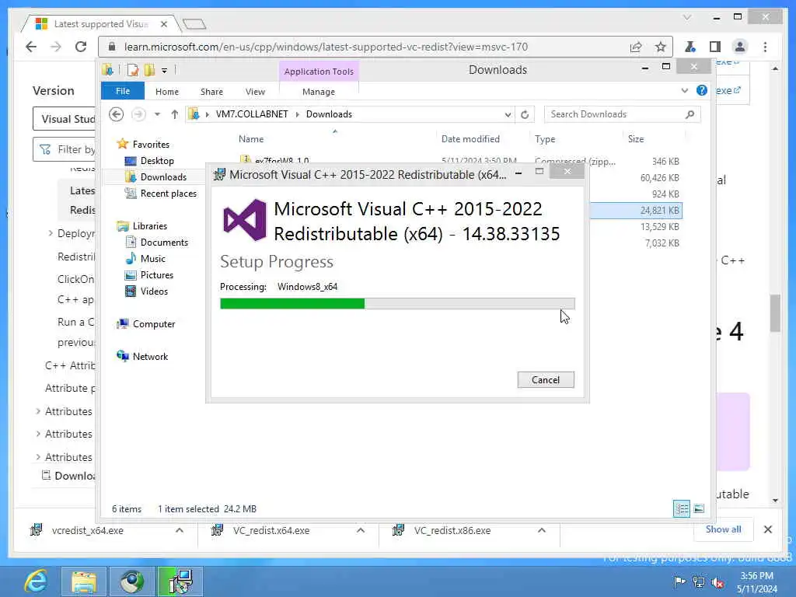The width and height of the screenshot is (796, 597).
Task: Cancel the Visual C++ setup
Action: [x=546, y=379]
